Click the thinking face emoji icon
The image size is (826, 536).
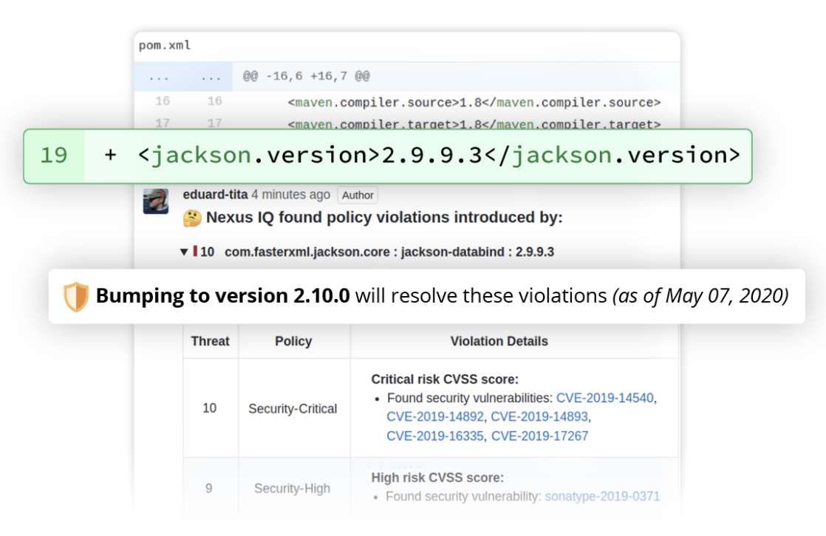[x=192, y=218]
